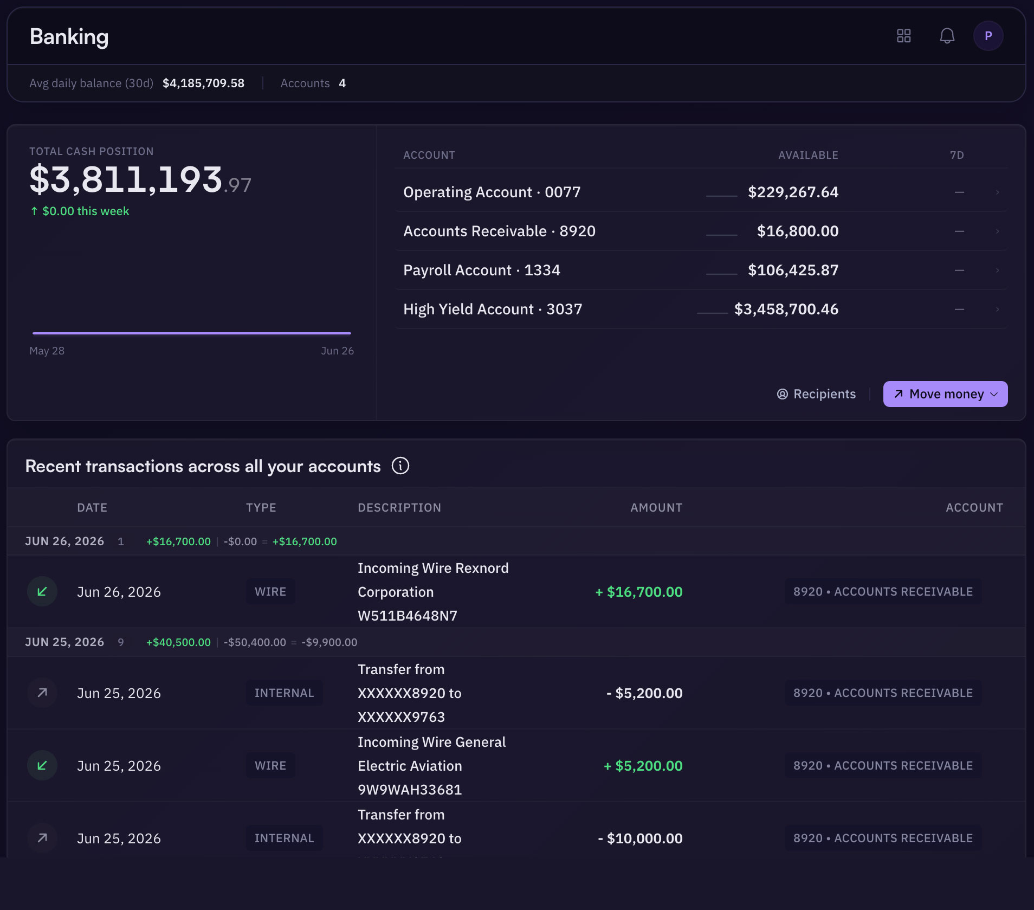
Task: Click the $3,458,700.46 available balance
Action: click(x=786, y=309)
